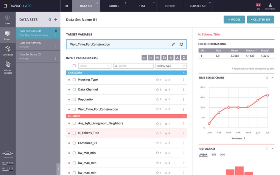Click the download icon in input variables toolbar
280x175 pixels.
click(171, 58)
